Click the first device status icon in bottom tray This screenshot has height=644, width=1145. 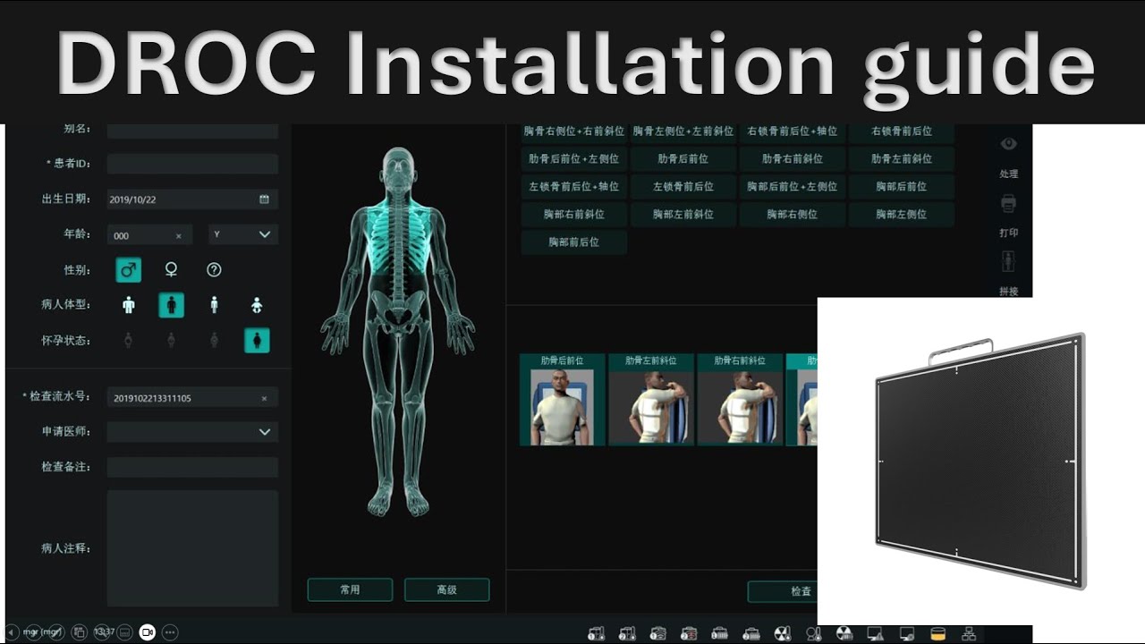(596, 634)
